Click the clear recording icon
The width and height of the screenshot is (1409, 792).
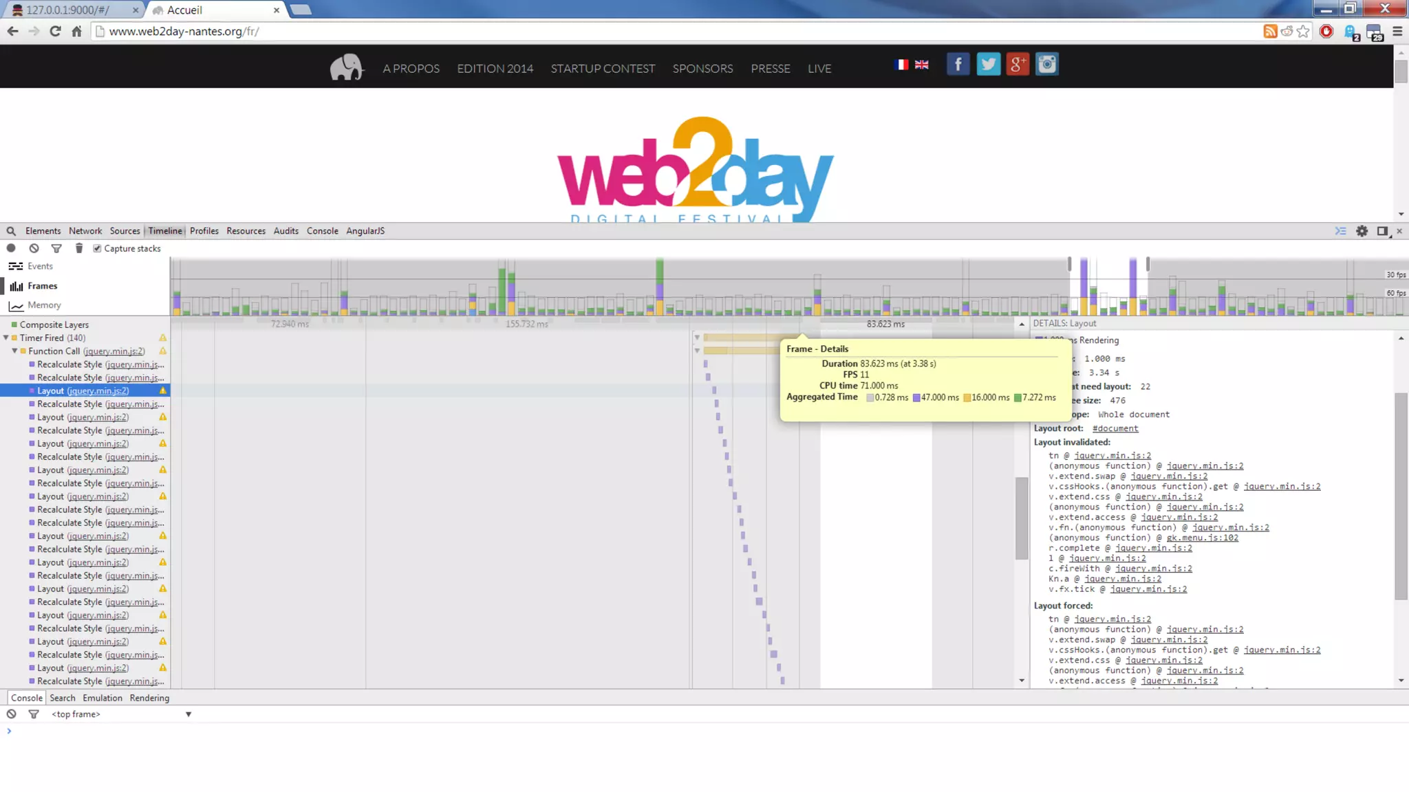click(34, 248)
